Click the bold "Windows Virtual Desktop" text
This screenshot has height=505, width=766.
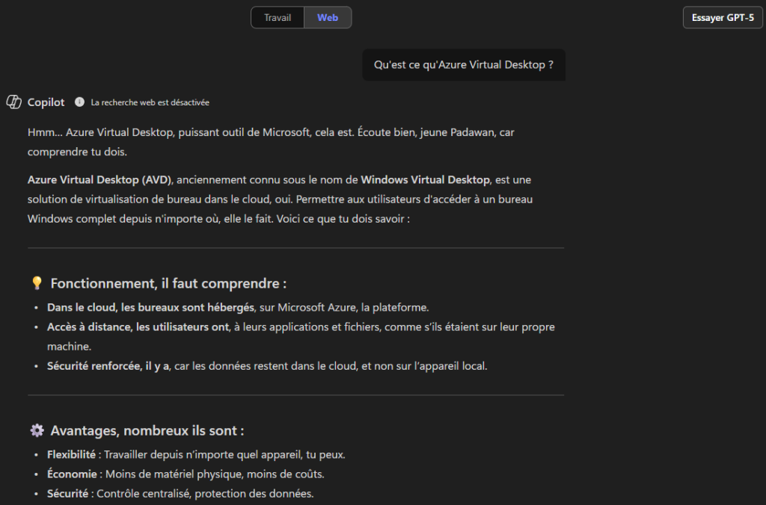(x=425, y=179)
